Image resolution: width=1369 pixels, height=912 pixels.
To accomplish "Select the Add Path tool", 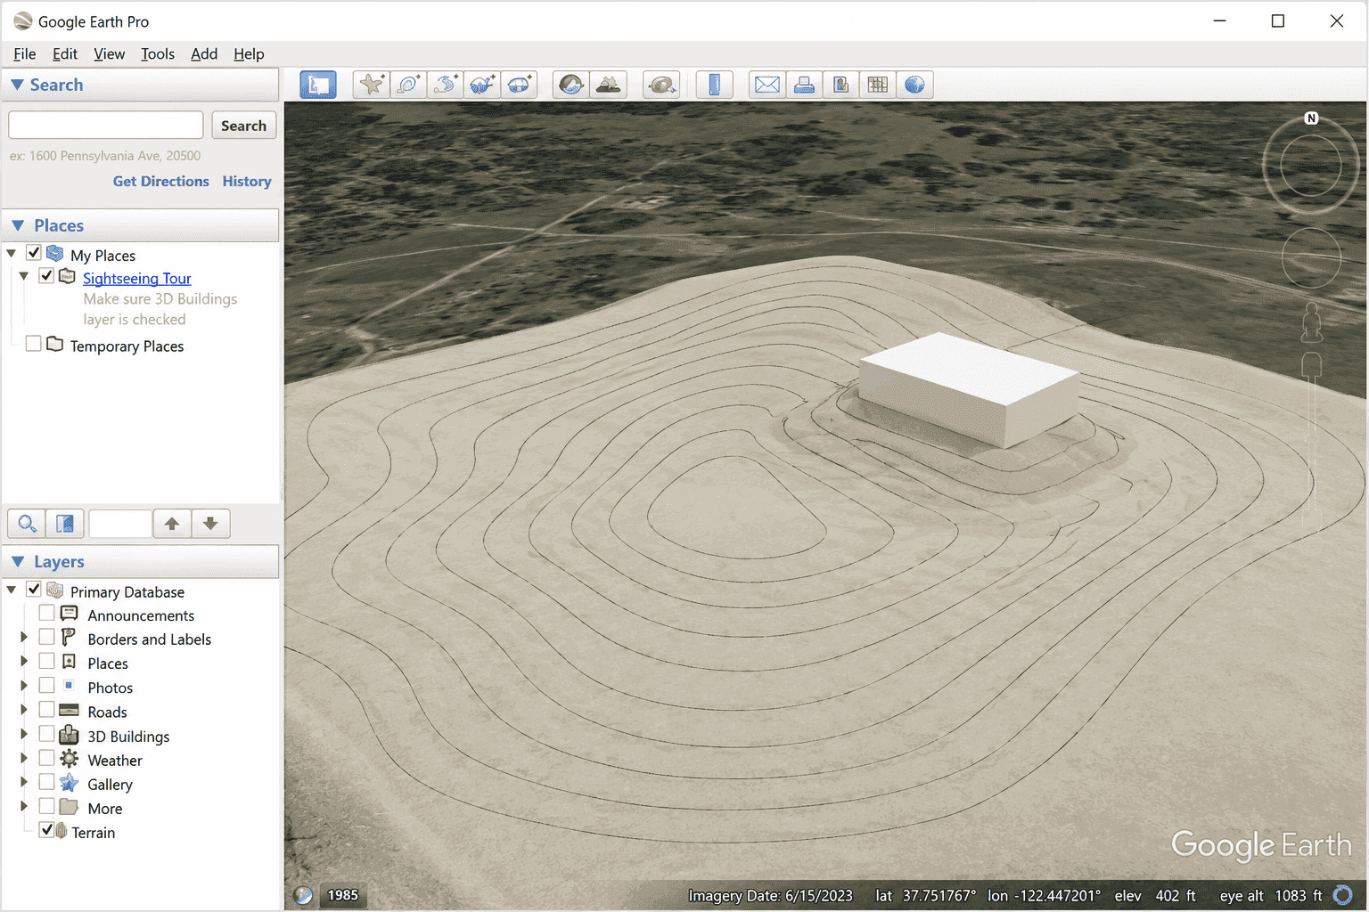I will click(445, 85).
